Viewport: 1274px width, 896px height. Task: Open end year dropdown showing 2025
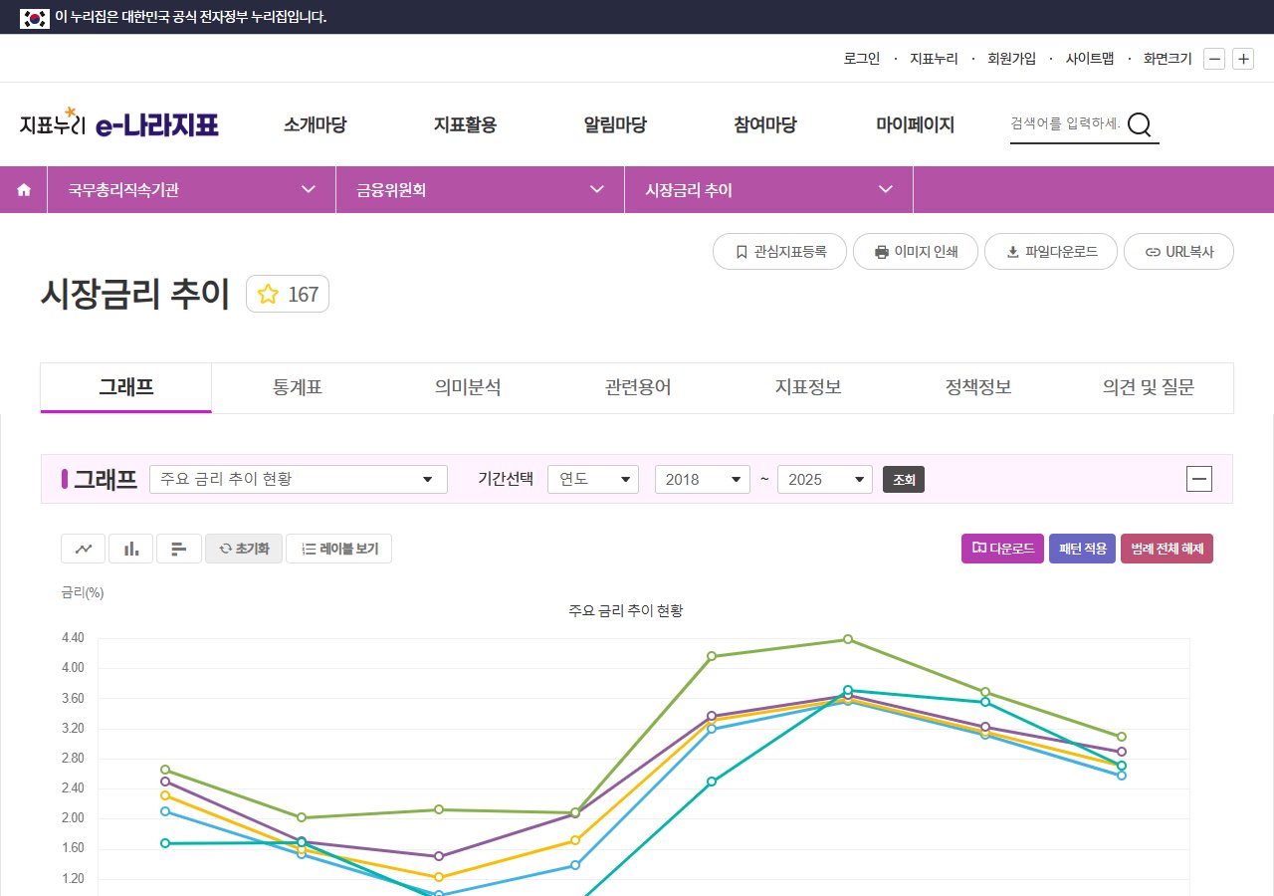point(825,479)
